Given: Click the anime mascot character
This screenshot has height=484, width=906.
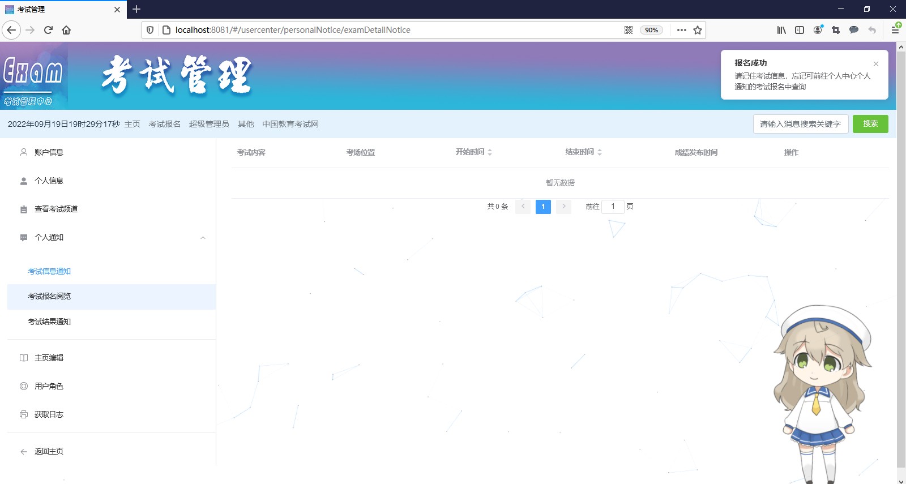Looking at the screenshot, I should 821,393.
